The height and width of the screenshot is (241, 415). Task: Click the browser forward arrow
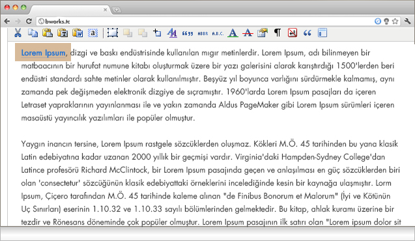coord(18,21)
